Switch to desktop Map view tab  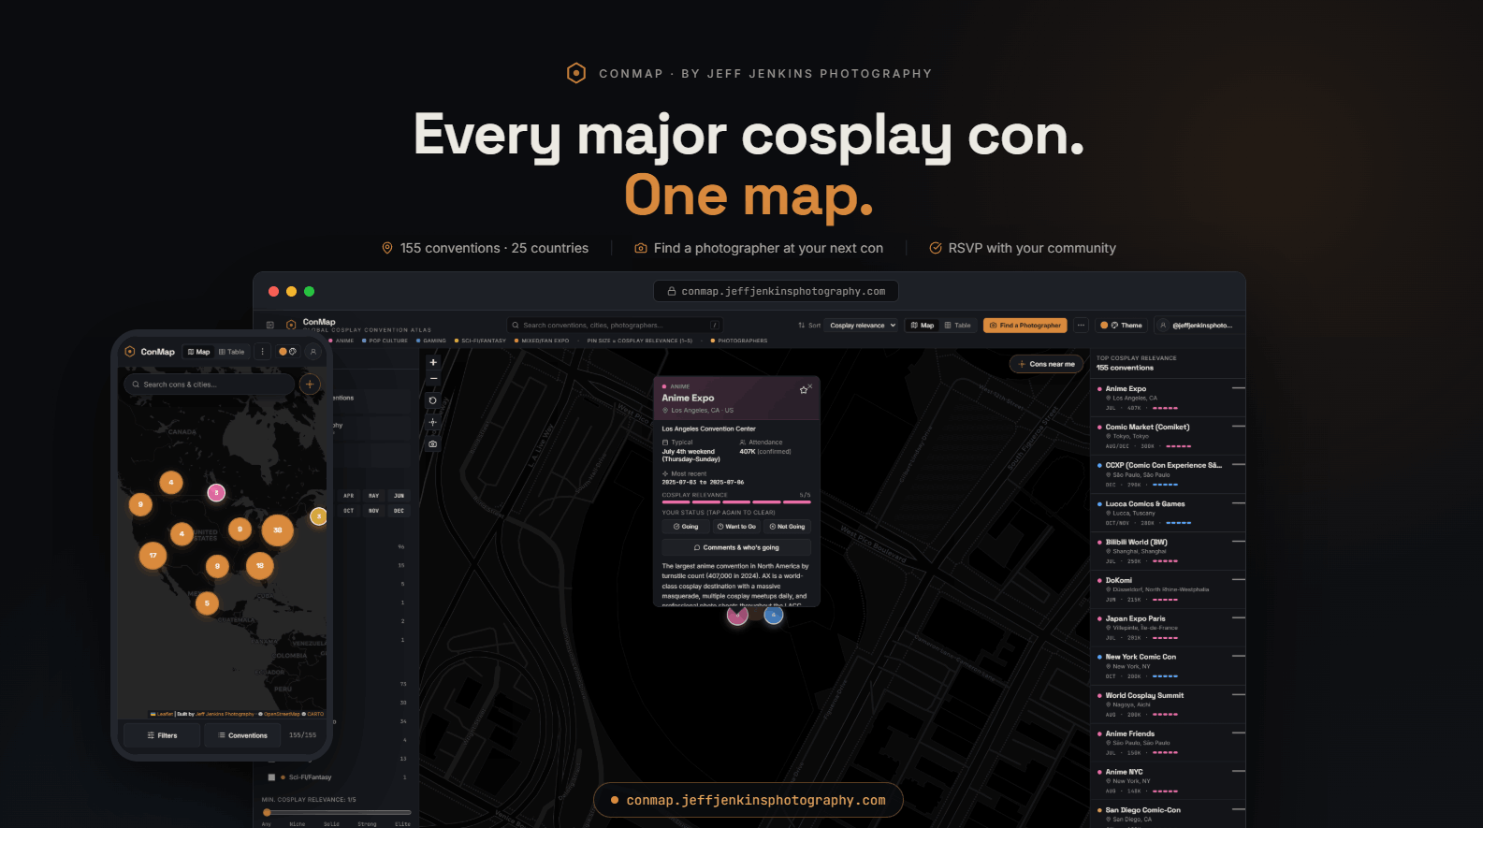pos(923,326)
